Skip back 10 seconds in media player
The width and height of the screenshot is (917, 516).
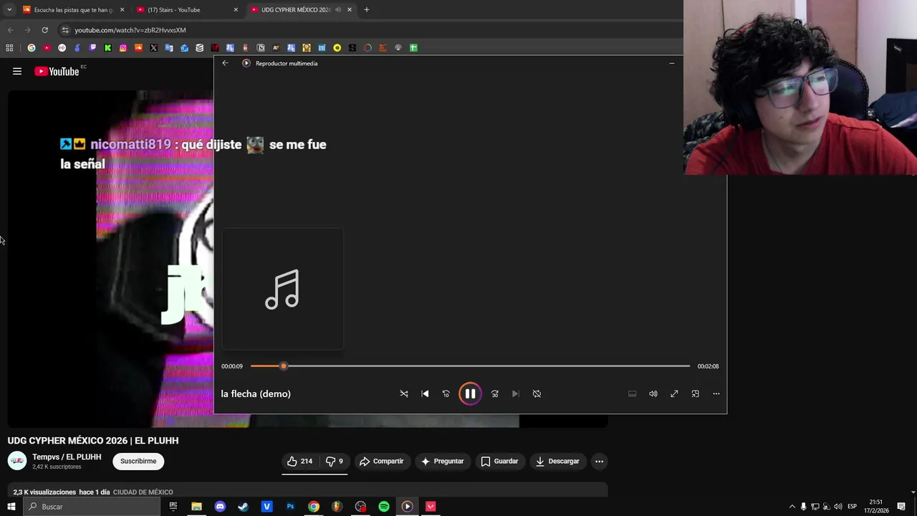tap(446, 393)
